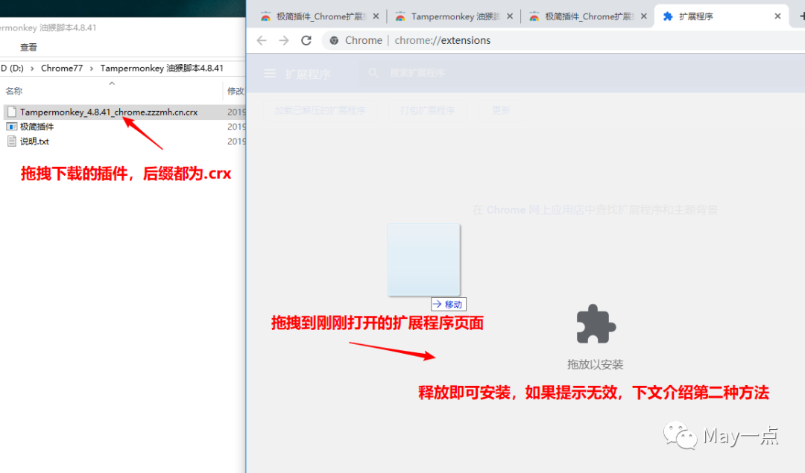Click 加载已解压的扩展程序 button

320,111
